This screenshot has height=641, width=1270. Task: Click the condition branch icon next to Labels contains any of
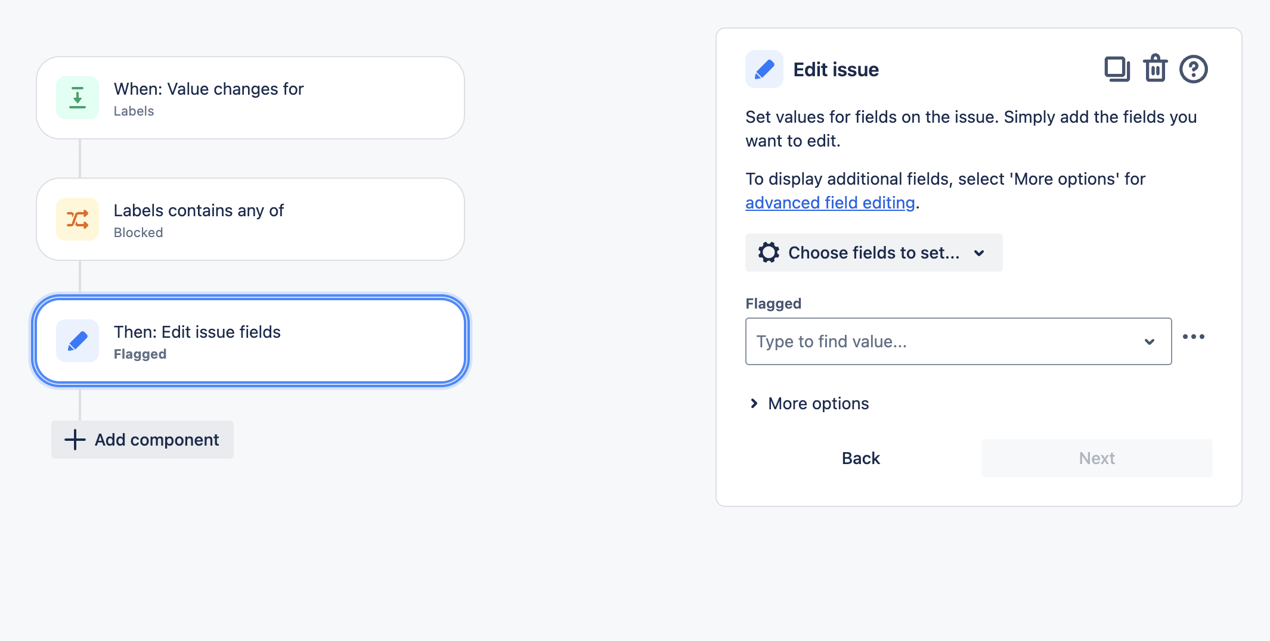pos(77,219)
